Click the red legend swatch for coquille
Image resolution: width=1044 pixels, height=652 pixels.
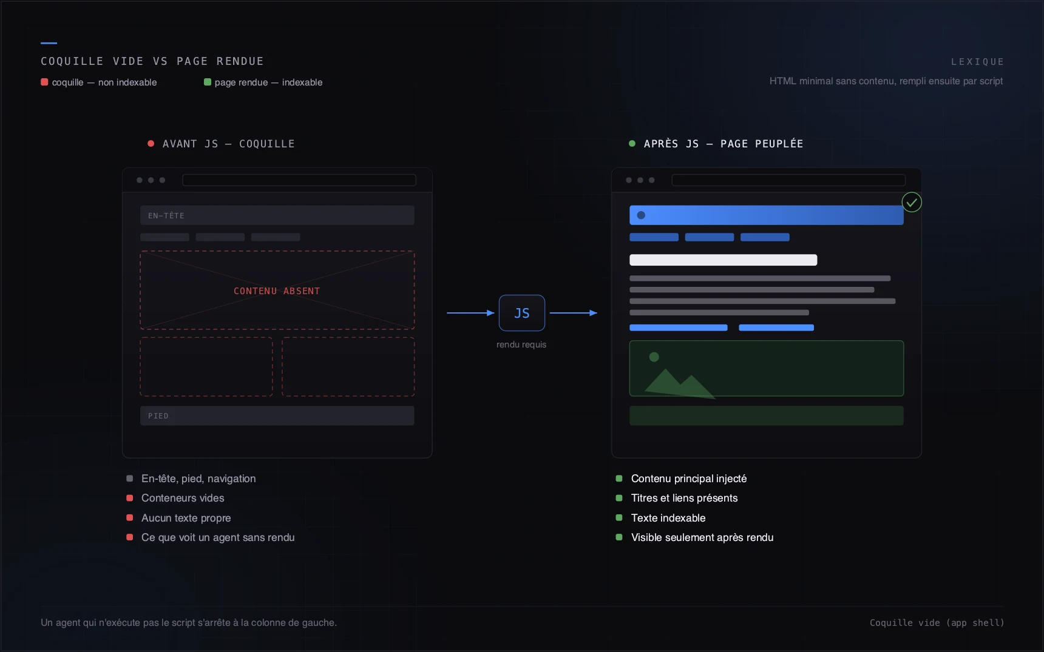click(44, 82)
